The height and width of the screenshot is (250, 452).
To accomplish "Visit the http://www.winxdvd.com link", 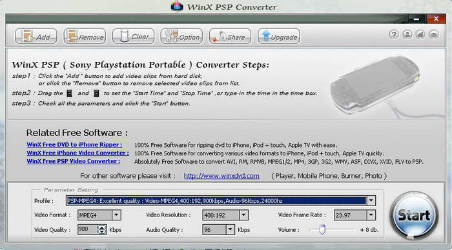I will 221,176.
